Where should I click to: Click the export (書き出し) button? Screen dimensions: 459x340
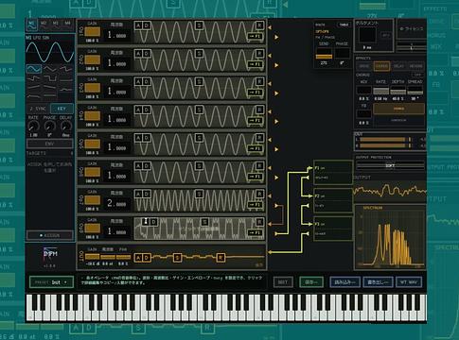(x=378, y=281)
